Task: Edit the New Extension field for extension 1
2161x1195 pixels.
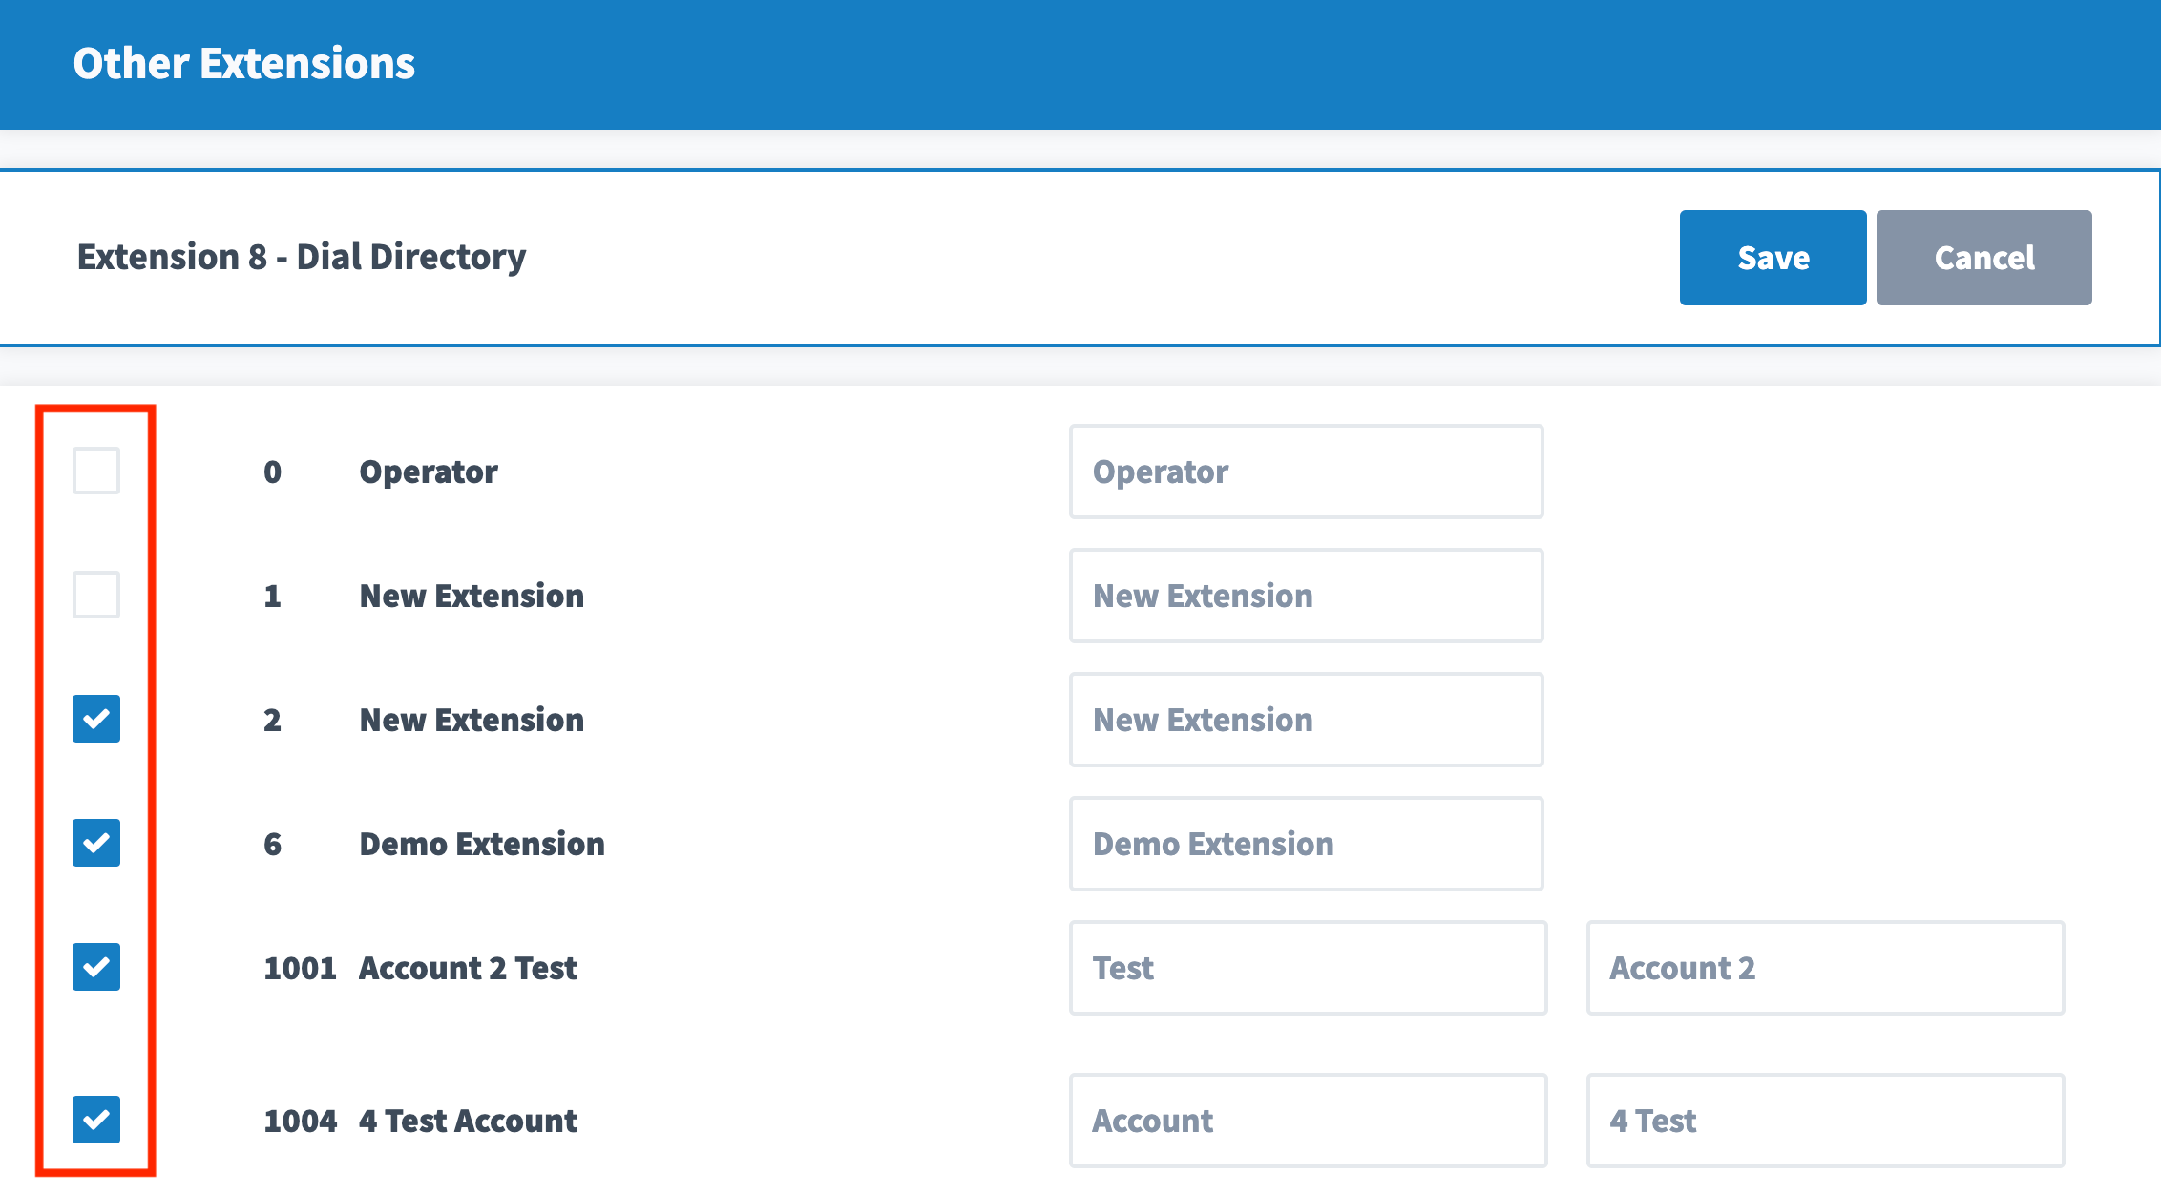Action: tap(1307, 596)
